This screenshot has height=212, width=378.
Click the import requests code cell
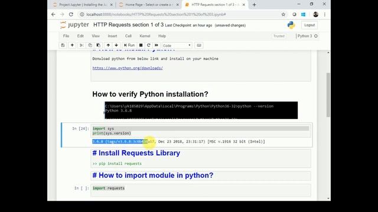click(x=201, y=190)
